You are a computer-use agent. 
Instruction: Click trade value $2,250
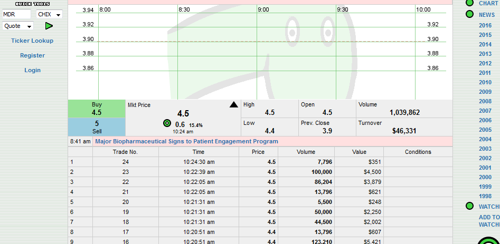click(x=372, y=212)
